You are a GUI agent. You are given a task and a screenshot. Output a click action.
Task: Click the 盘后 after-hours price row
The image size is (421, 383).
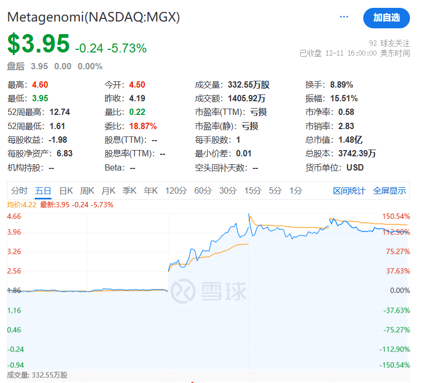[x=55, y=66]
